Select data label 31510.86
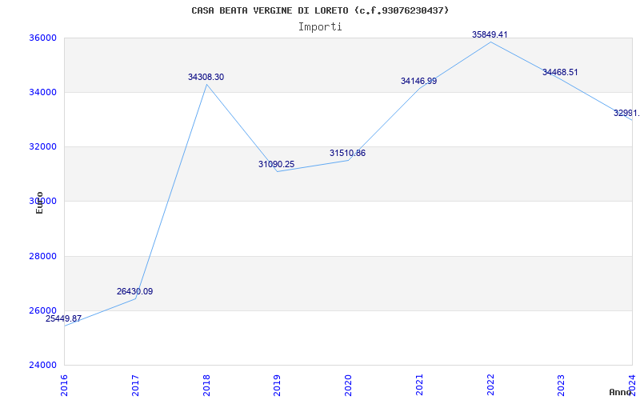 pyautogui.click(x=347, y=153)
